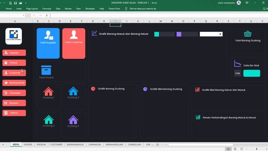Viewport: 268px width, 151px height.
Task: Switch to Page Layout view in status bar
Action: [x=235, y=149]
